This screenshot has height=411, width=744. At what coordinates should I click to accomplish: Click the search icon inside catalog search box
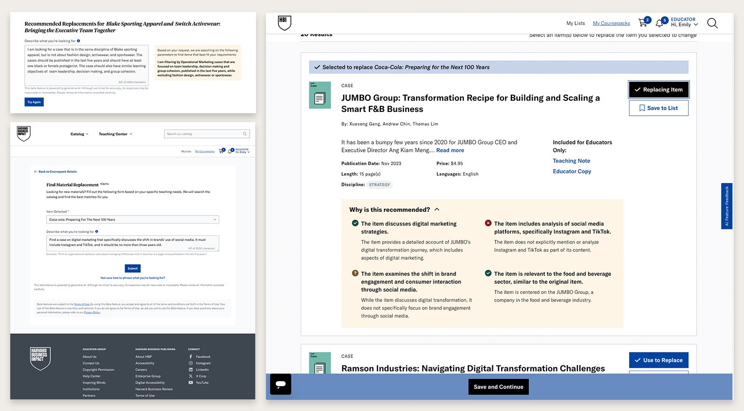click(x=245, y=134)
